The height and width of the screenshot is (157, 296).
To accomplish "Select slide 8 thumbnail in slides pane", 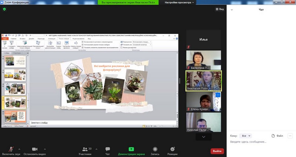I will [15, 89].
